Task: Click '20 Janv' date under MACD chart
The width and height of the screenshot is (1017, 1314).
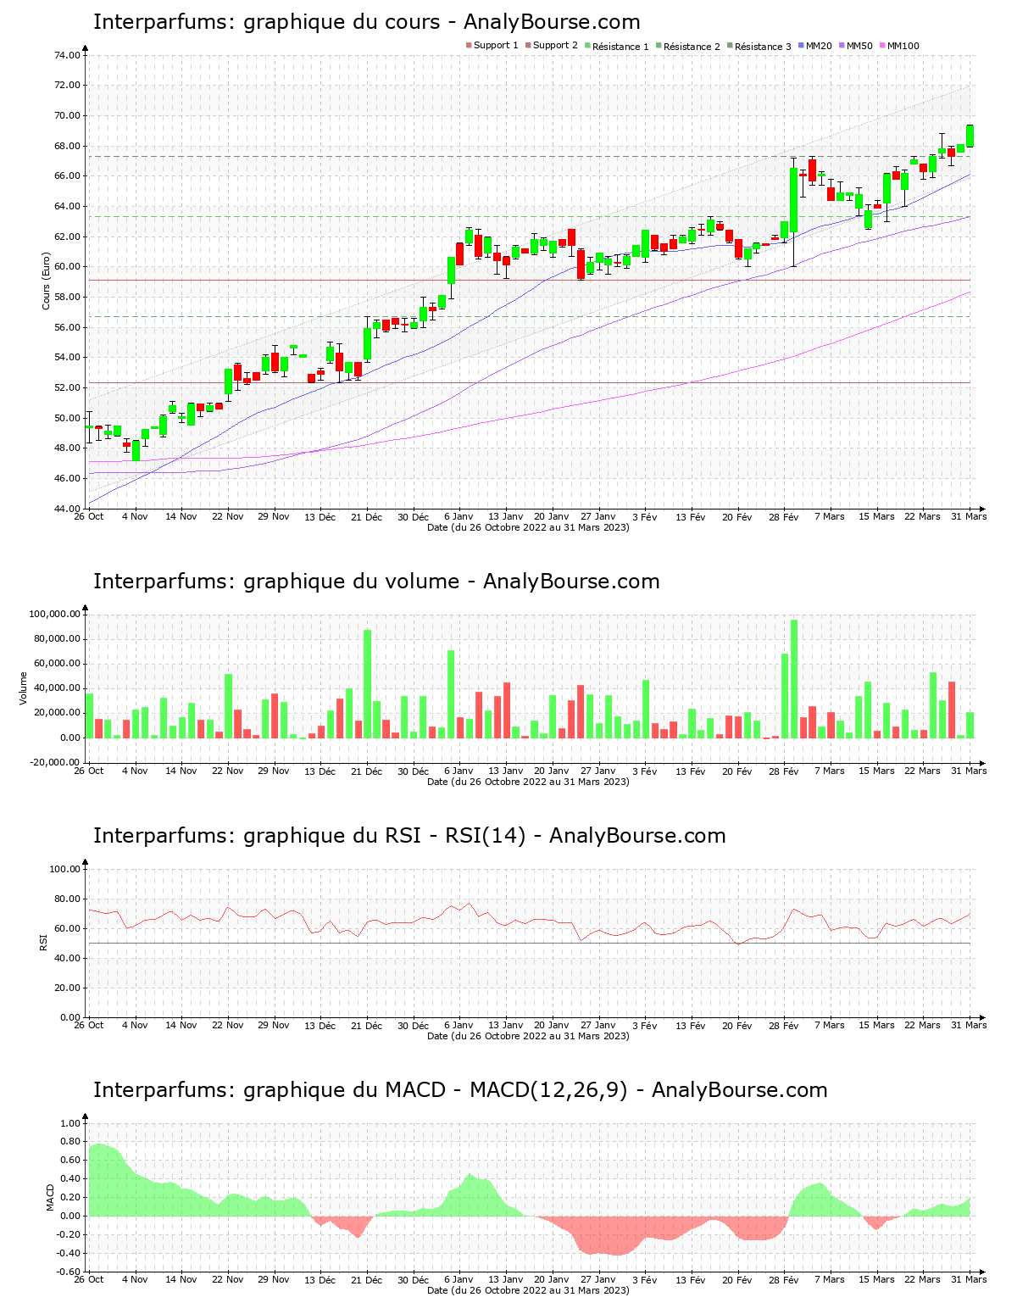Action: click(x=552, y=1279)
